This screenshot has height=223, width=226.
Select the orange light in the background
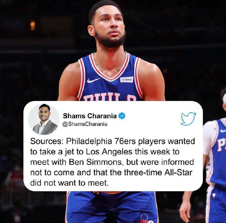pos(32,26)
